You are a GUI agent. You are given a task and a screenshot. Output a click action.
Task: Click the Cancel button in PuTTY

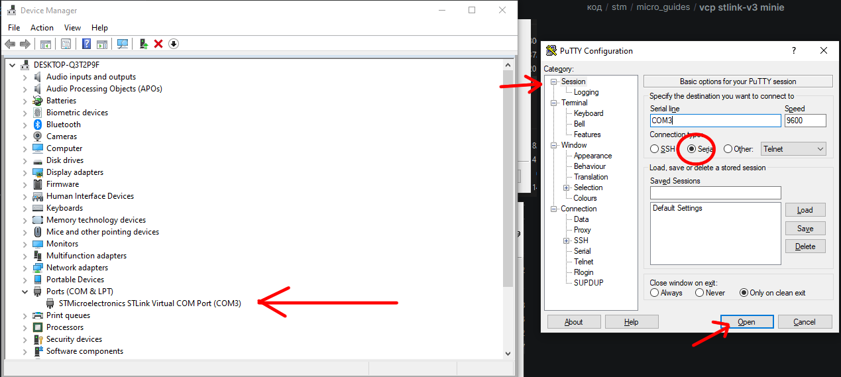click(x=805, y=322)
